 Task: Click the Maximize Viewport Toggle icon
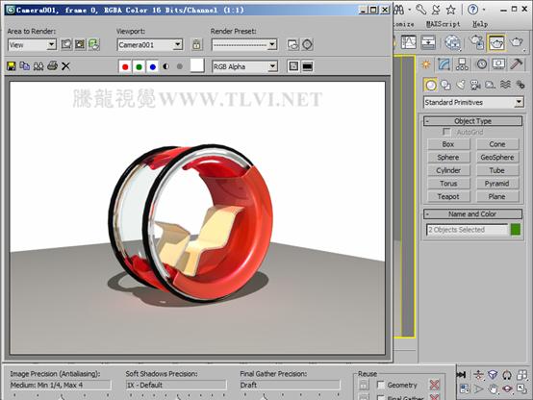point(521,388)
